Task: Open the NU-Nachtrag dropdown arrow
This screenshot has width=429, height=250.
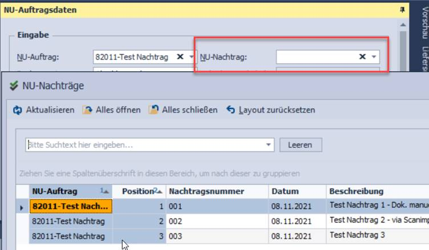Action: point(373,57)
